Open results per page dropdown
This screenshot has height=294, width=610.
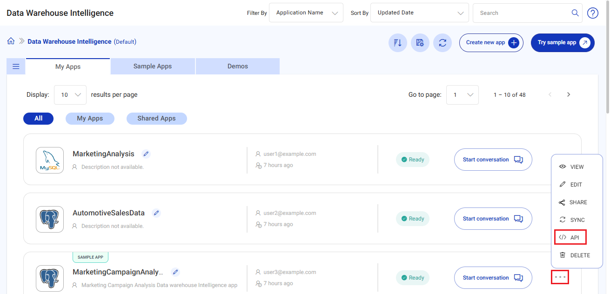point(70,95)
